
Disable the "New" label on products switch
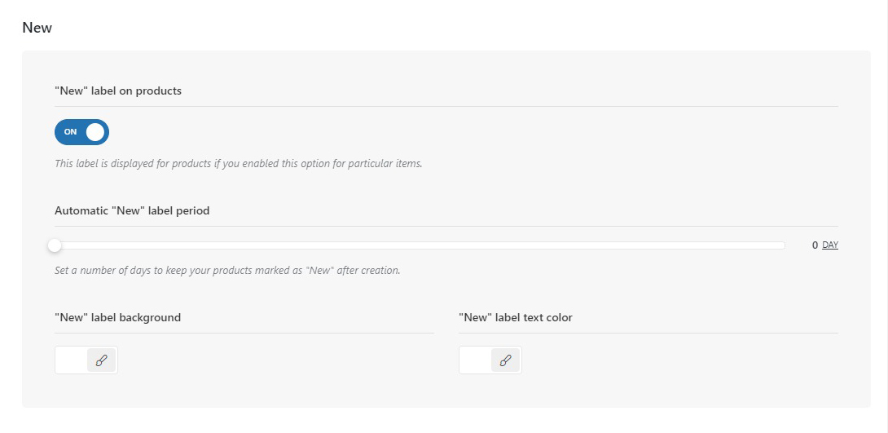[x=81, y=132]
